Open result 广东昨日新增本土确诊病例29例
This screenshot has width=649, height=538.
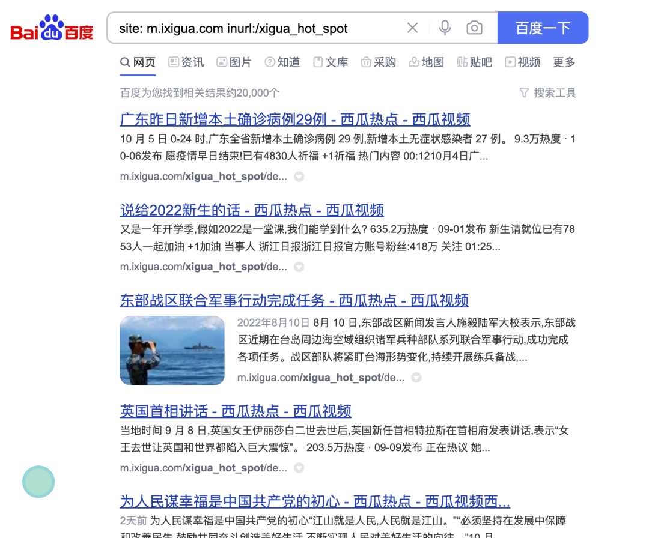tap(295, 119)
